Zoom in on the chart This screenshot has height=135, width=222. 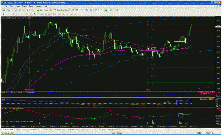click(87, 10)
